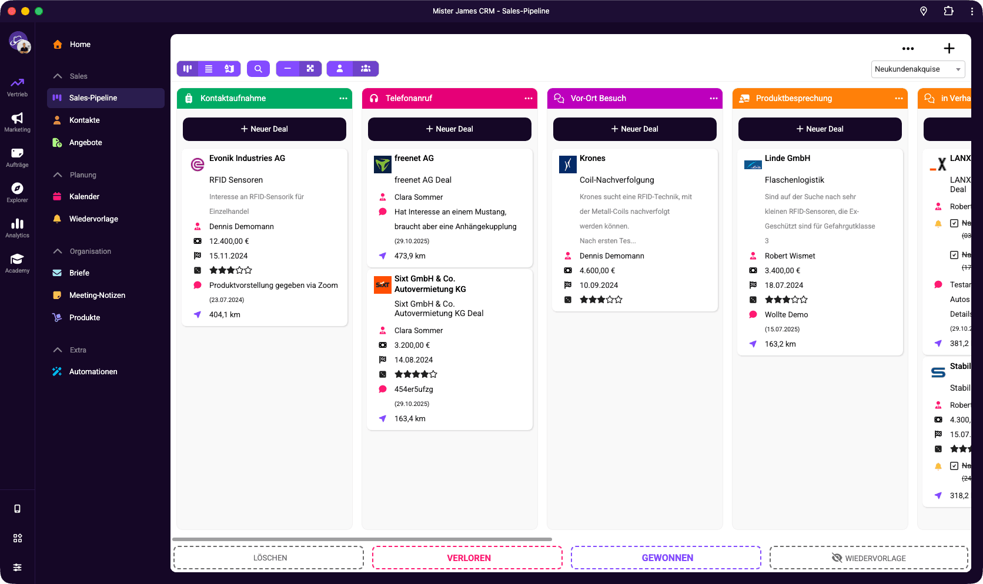Toggle task checkbox on Stabilo deal card
Screen dimensions: 983x584
pyautogui.click(x=954, y=466)
